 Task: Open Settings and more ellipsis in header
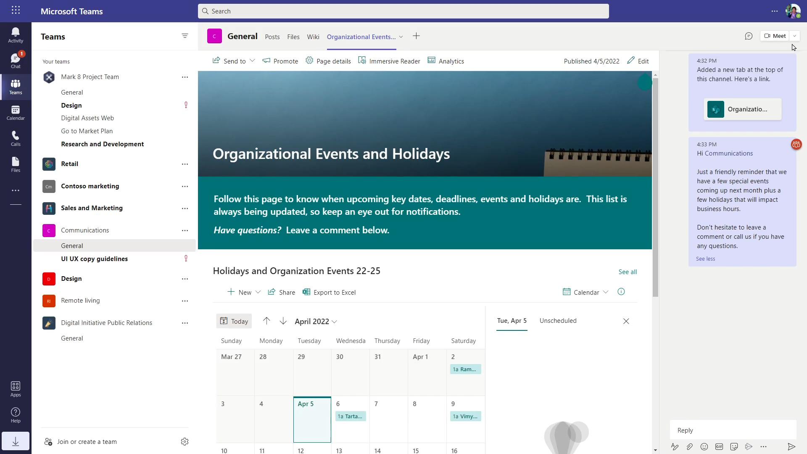(775, 11)
